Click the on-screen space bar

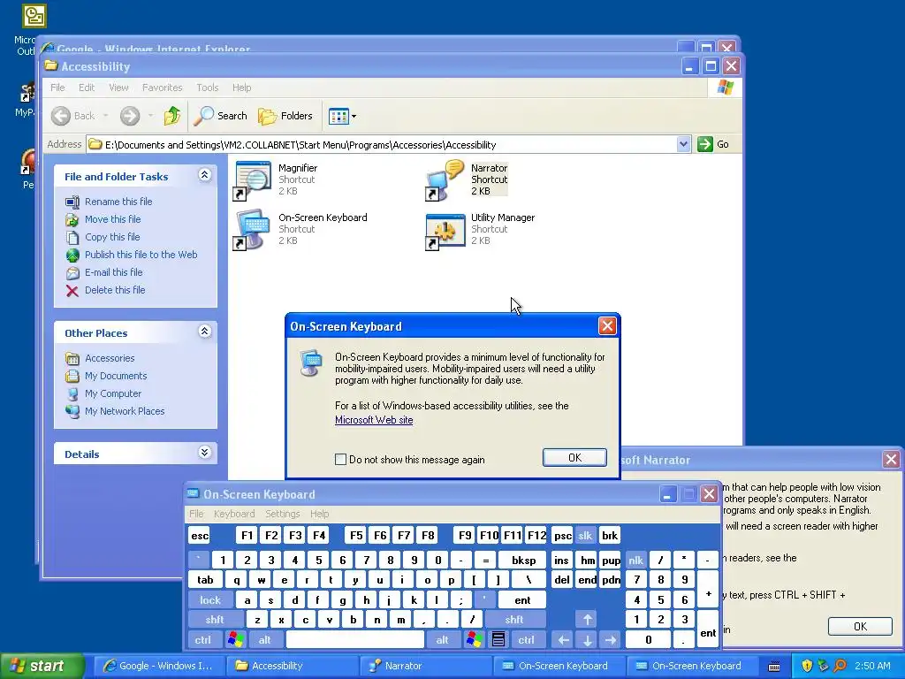355,640
